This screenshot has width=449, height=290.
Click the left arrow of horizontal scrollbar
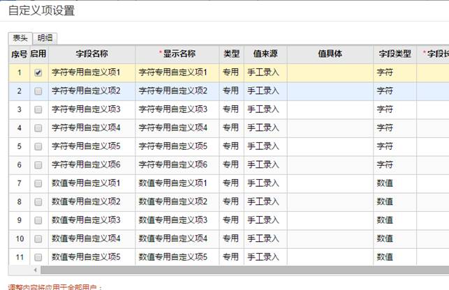click(34, 269)
